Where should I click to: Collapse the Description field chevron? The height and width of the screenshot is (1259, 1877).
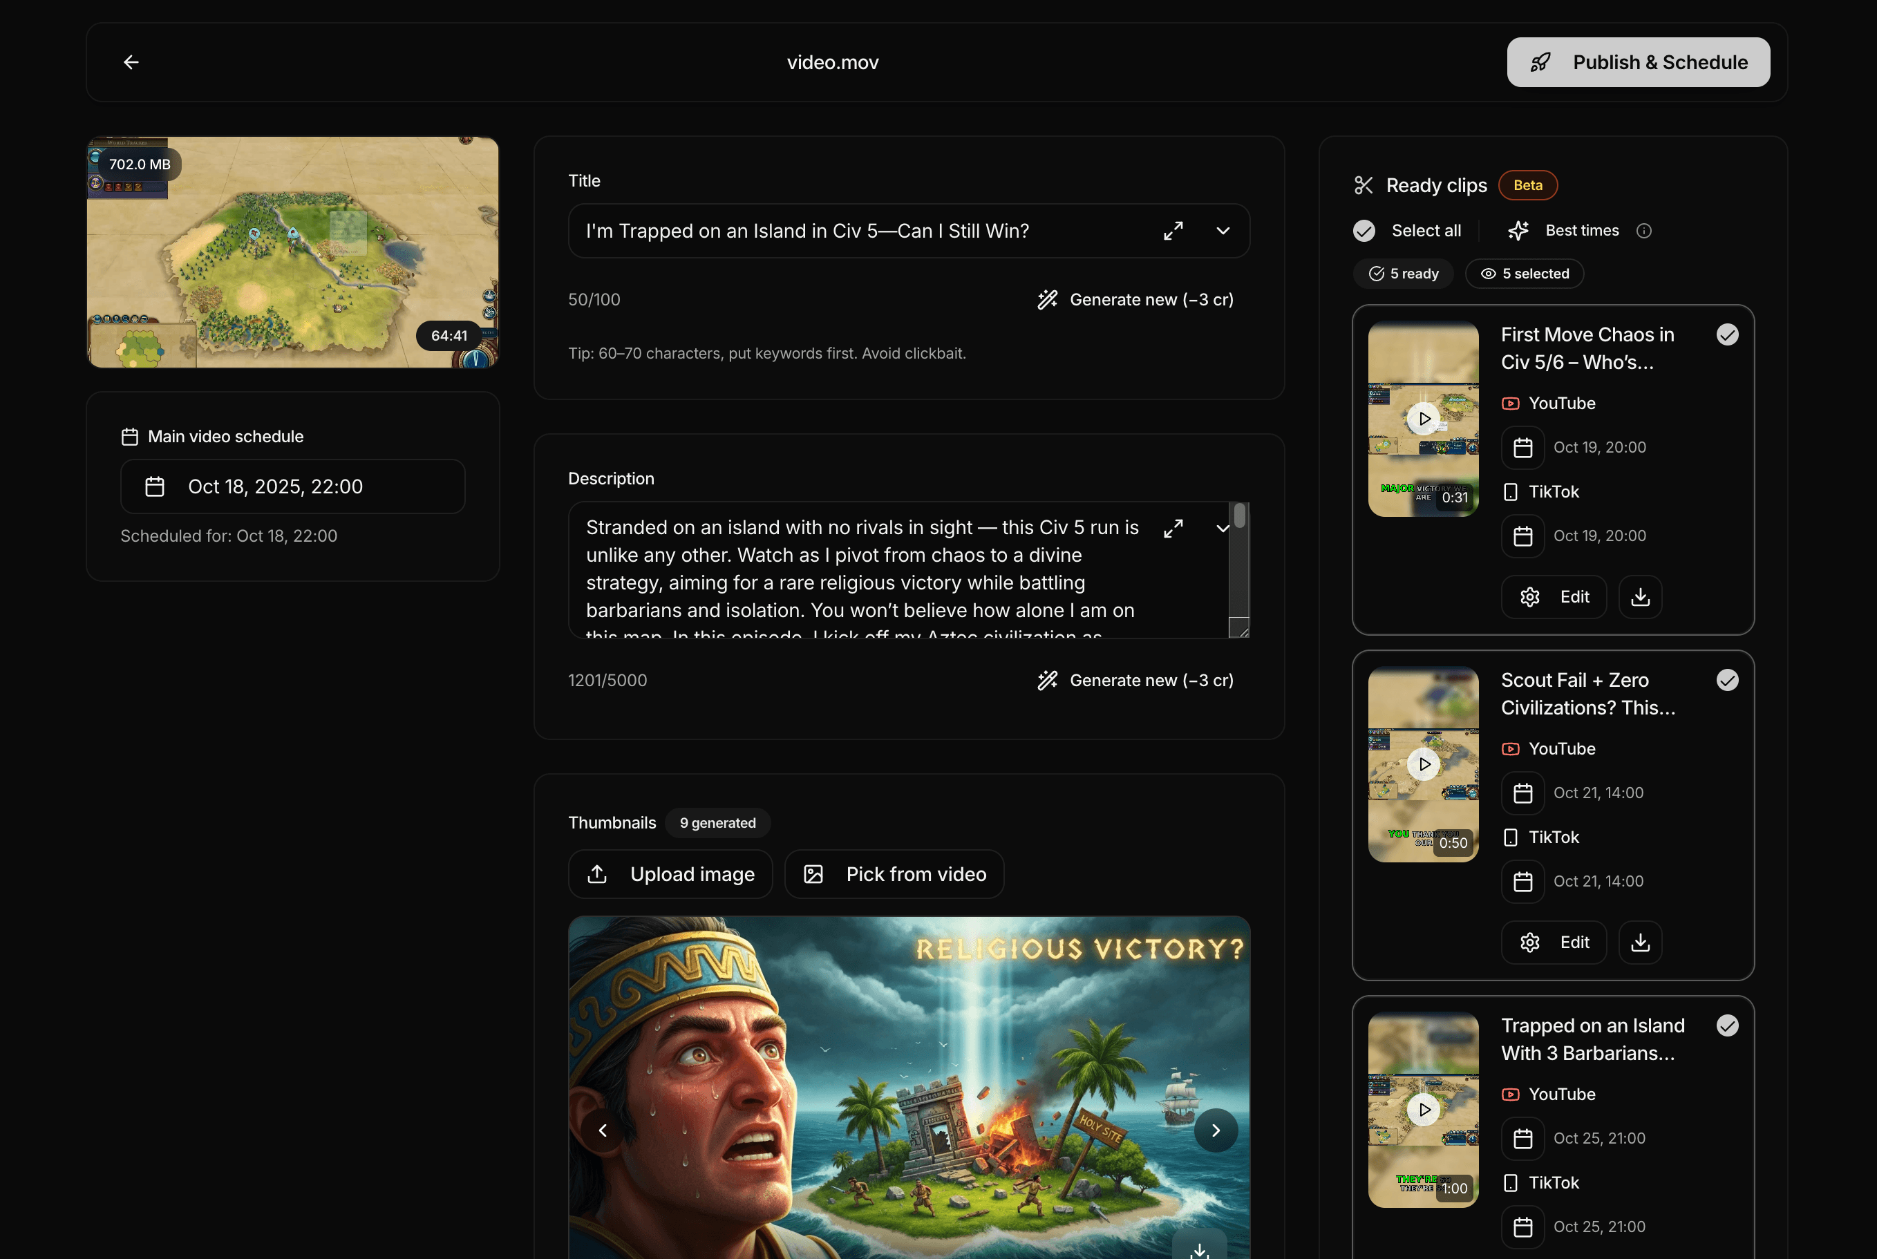pos(1222,529)
